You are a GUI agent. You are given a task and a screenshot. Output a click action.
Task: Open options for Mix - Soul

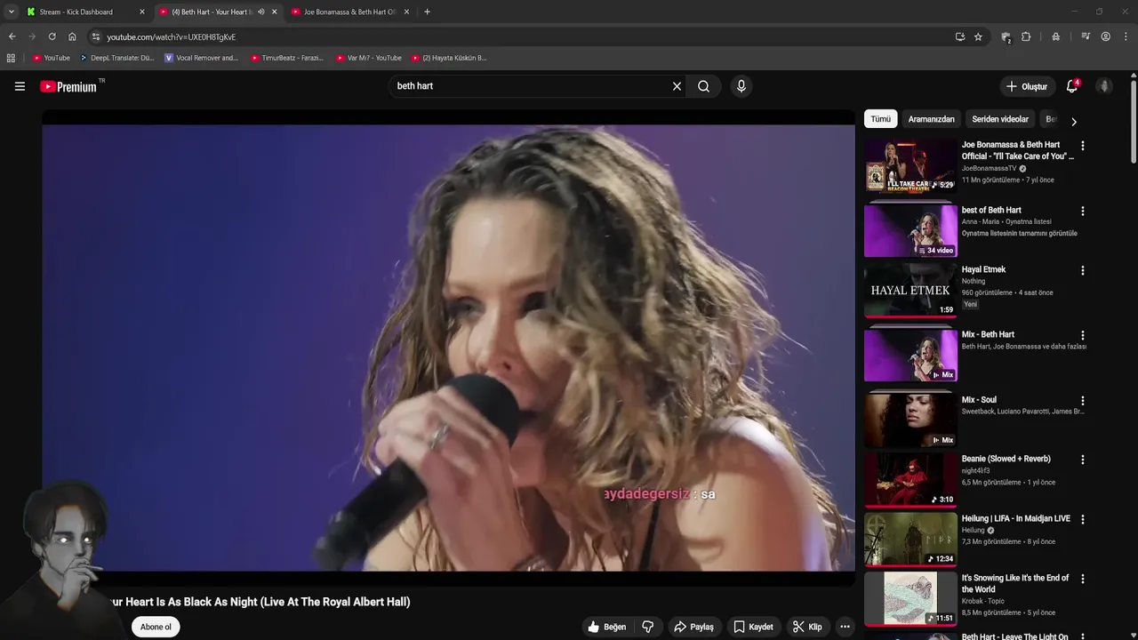point(1082,401)
